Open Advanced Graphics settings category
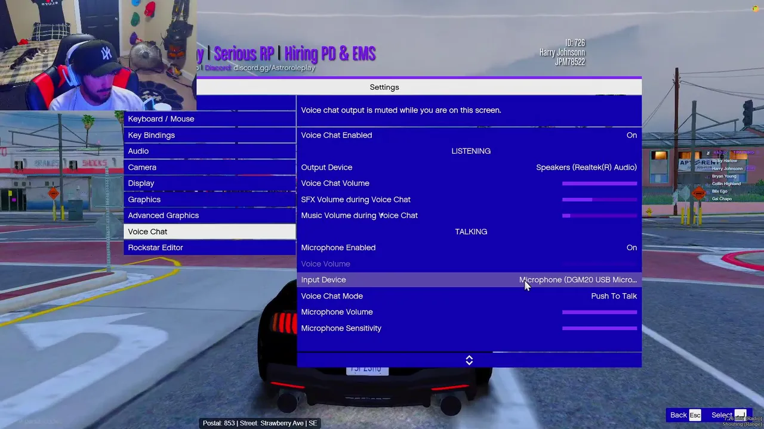This screenshot has width=764, height=429. 210,216
